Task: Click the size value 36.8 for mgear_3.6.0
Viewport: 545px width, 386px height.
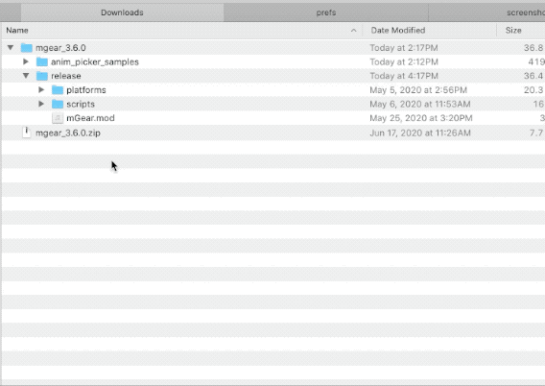Action: [x=533, y=48]
